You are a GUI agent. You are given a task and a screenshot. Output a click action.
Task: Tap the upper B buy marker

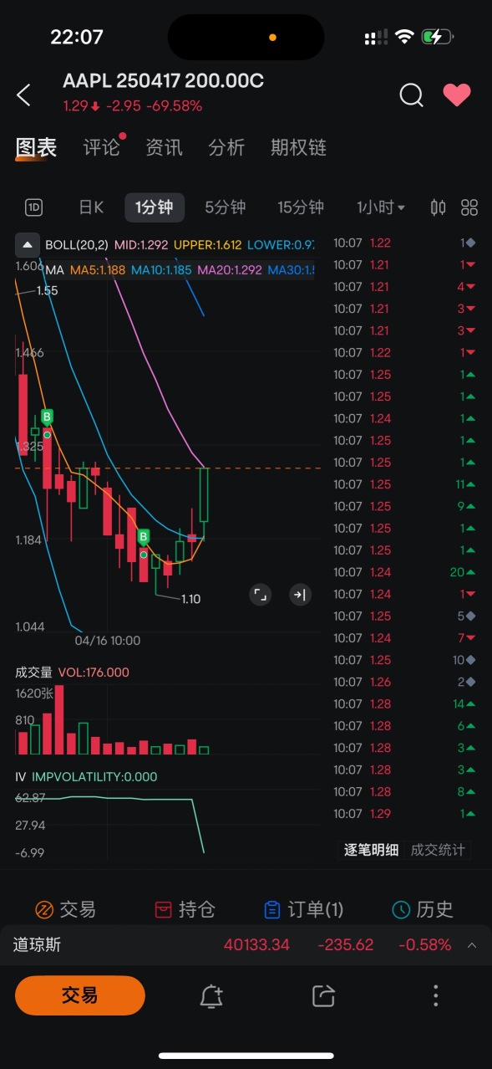click(48, 417)
